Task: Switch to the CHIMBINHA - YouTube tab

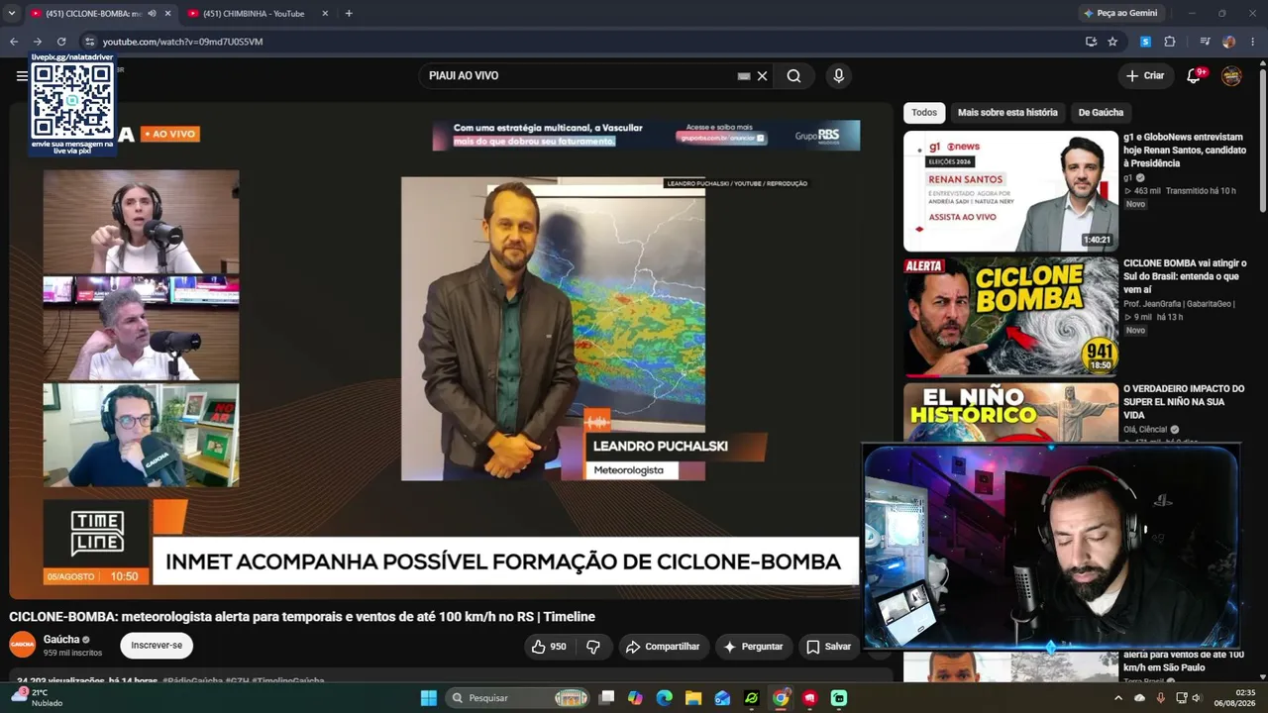Action: click(255, 14)
